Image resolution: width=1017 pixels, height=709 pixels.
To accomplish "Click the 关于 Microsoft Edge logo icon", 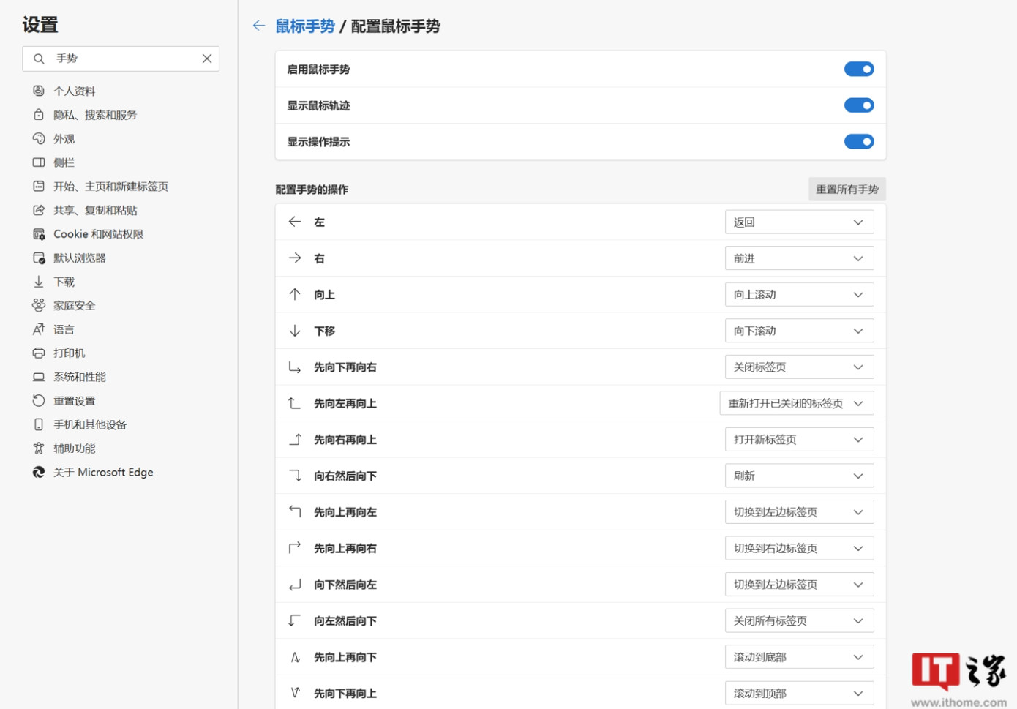I will pos(39,473).
